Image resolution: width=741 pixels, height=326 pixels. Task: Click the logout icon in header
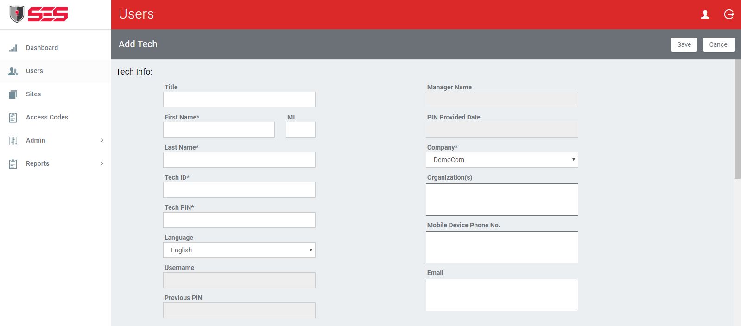pos(729,14)
